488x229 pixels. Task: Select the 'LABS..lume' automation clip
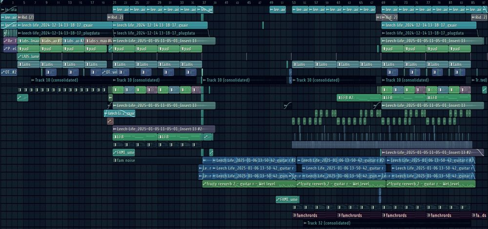coord(28,57)
